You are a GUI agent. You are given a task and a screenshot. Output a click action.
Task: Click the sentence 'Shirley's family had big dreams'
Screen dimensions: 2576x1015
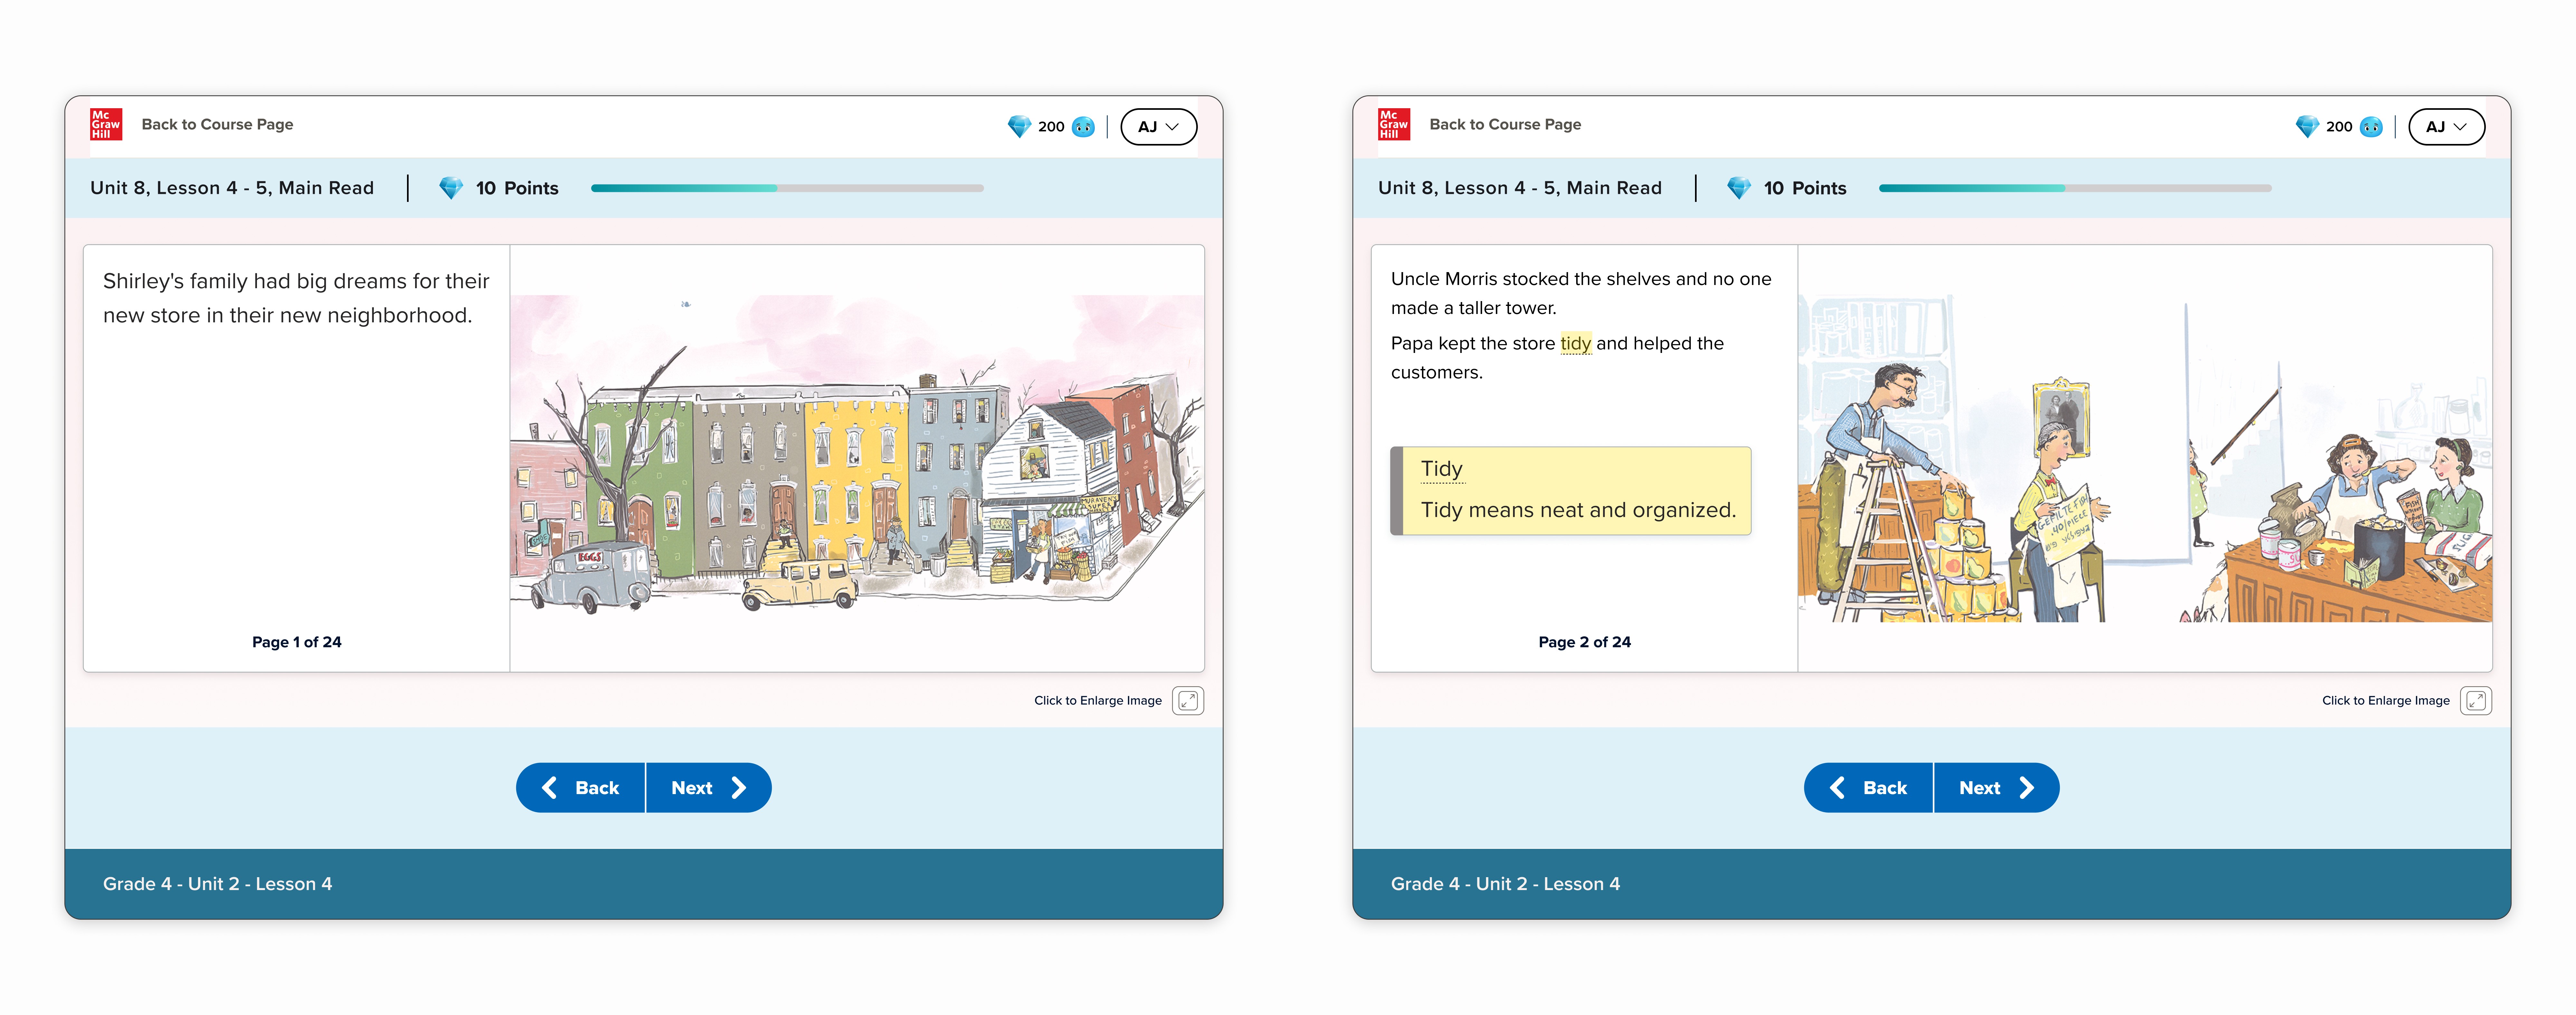[x=296, y=298]
